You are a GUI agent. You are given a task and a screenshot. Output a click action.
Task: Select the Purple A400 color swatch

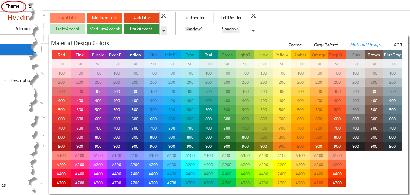tap(98, 174)
